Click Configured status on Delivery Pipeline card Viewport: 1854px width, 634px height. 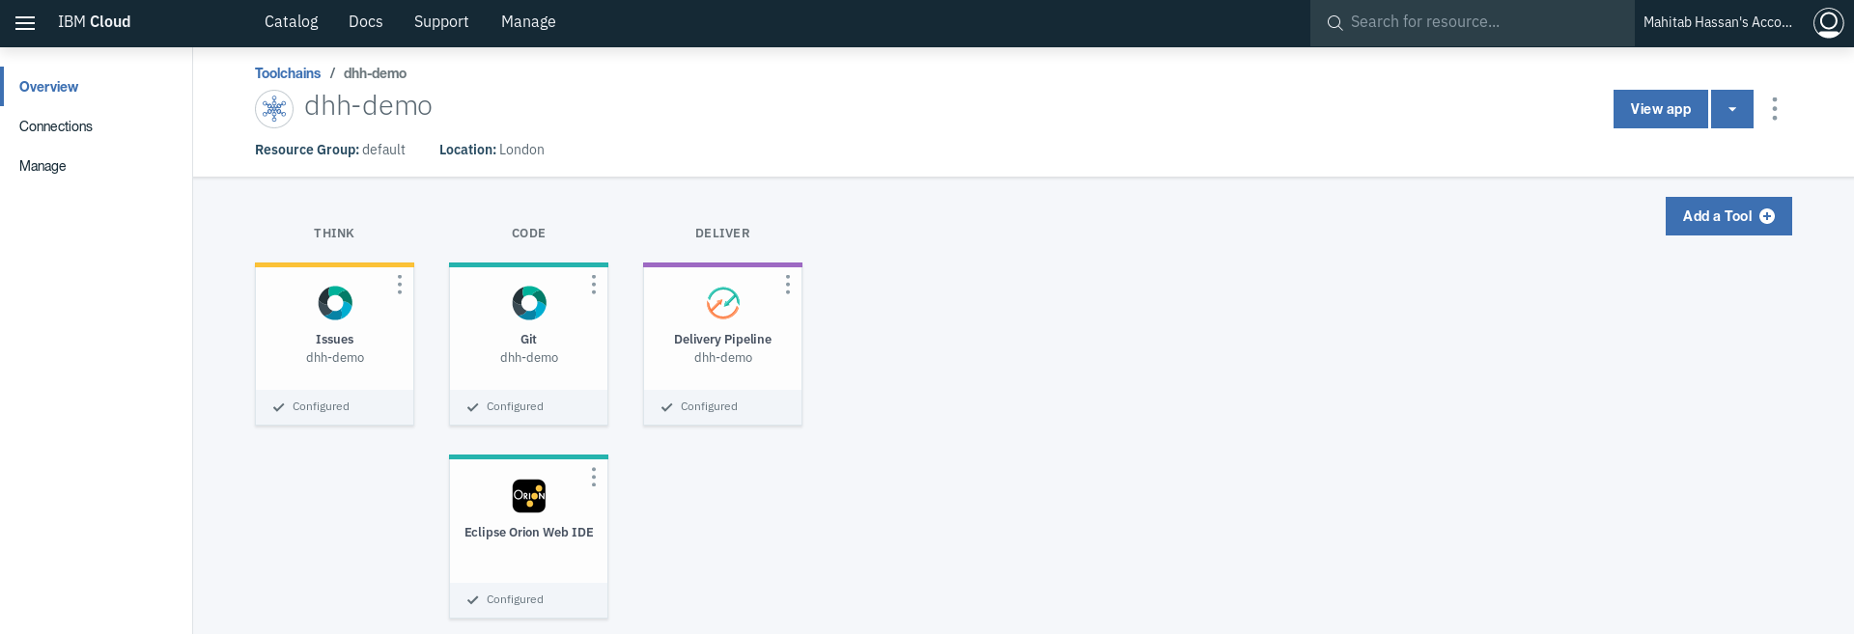pyautogui.click(x=699, y=407)
